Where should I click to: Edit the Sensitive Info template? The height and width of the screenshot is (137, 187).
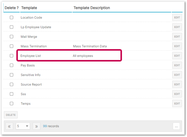tap(177, 75)
